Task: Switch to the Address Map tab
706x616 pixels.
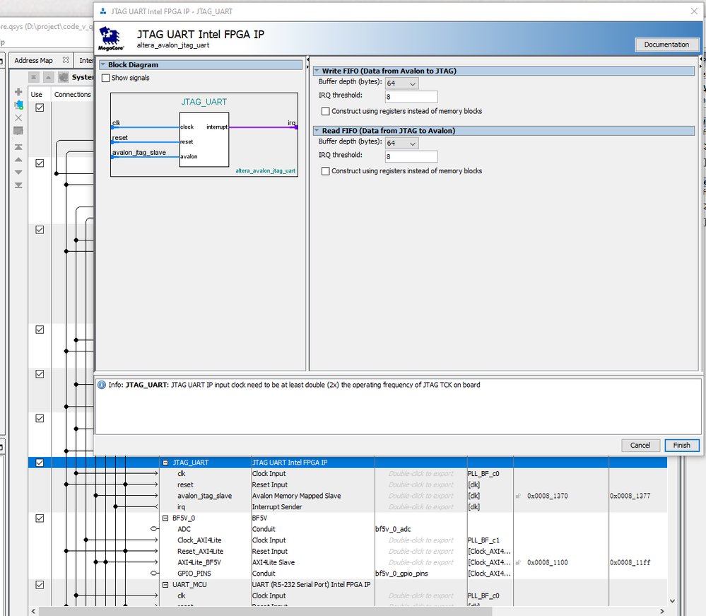Action: pos(33,60)
